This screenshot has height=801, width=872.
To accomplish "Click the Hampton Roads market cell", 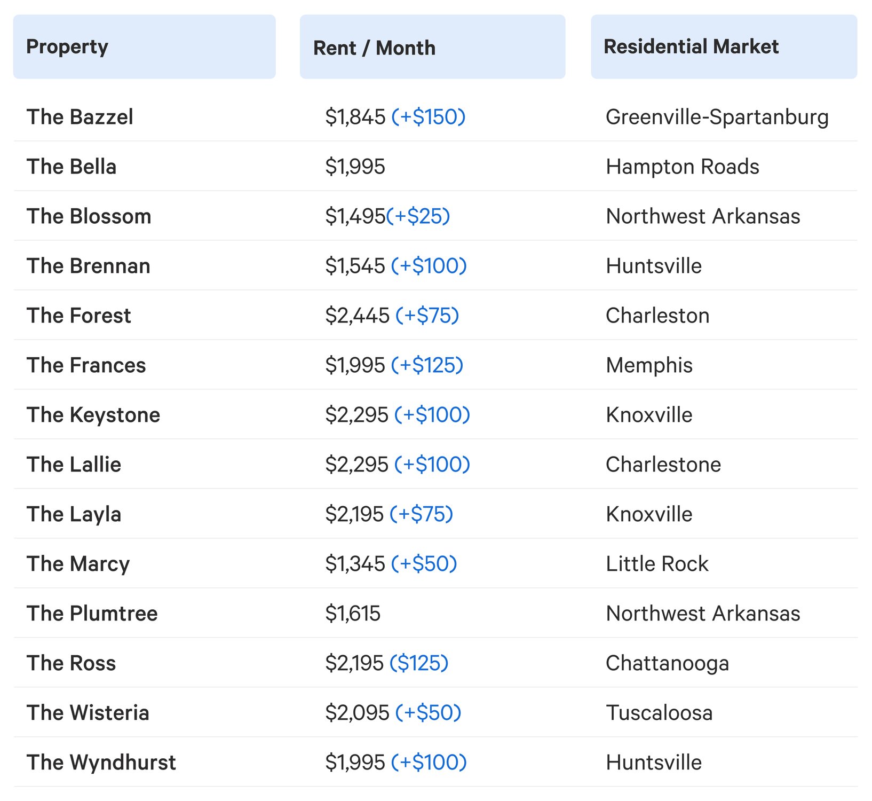I will (x=683, y=167).
